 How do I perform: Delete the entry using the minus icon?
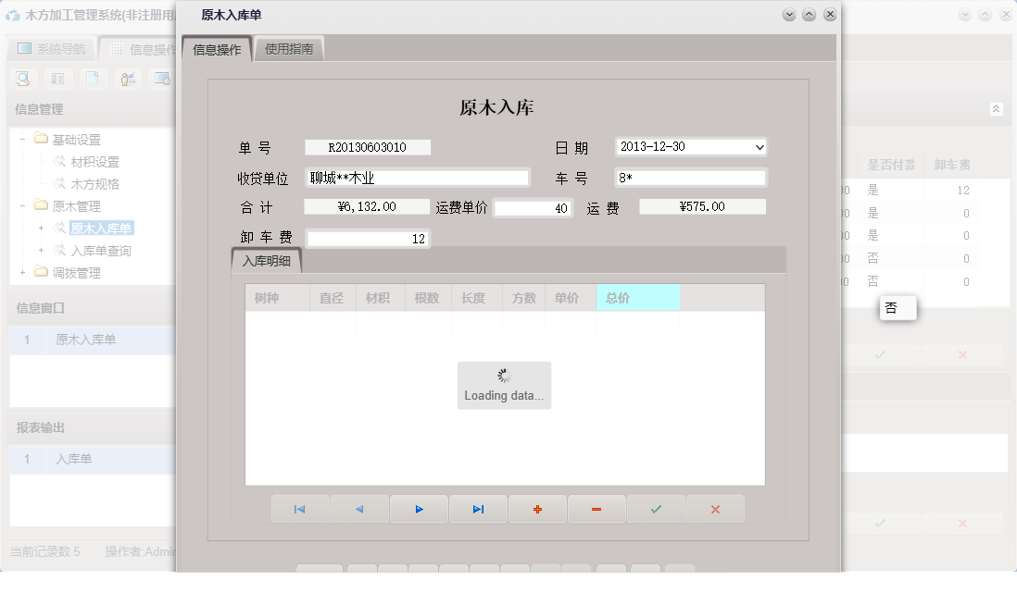click(x=596, y=508)
